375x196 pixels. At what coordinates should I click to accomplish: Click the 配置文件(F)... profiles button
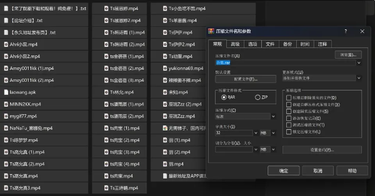(x=246, y=79)
